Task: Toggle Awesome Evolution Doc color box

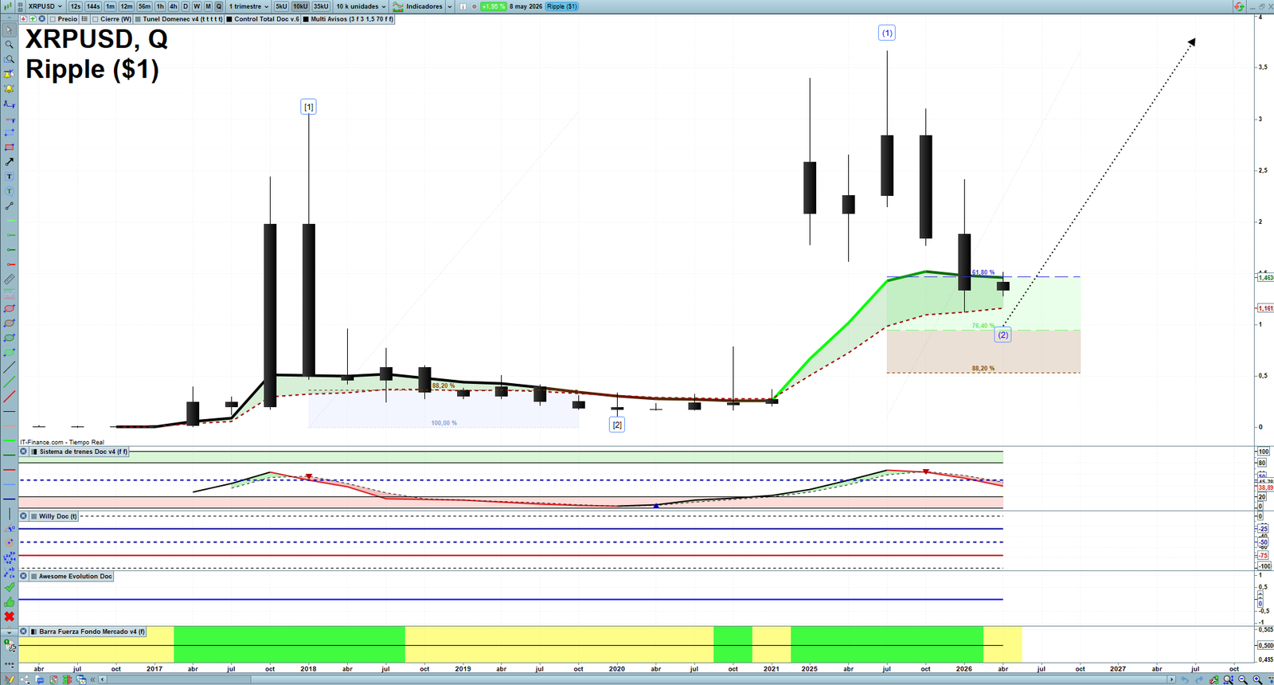Action: coord(34,576)
